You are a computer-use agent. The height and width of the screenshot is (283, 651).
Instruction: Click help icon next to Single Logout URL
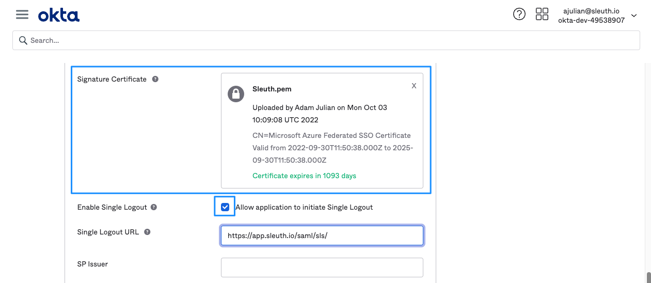coord(147,232)
